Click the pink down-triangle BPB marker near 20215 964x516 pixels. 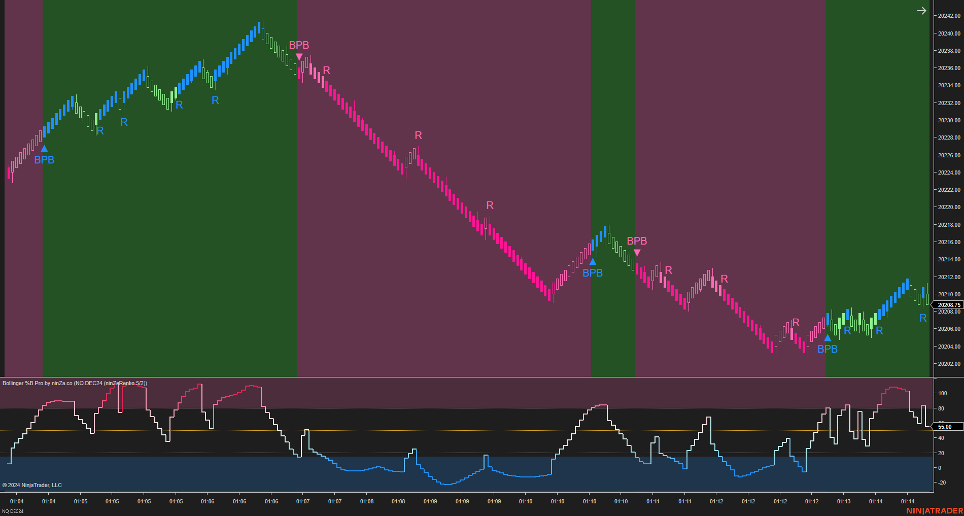point(637,253)
